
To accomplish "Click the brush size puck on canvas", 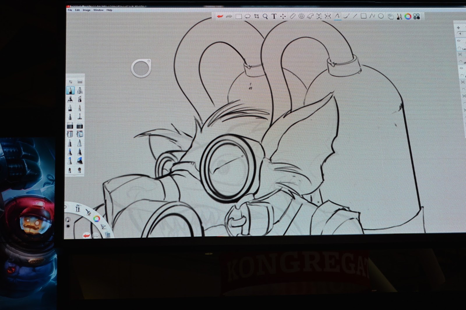I will [x=141, y=68].
